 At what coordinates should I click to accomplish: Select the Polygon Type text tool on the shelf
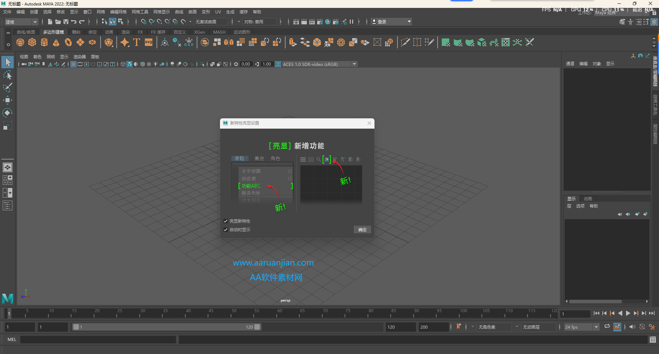click(136, 42)
